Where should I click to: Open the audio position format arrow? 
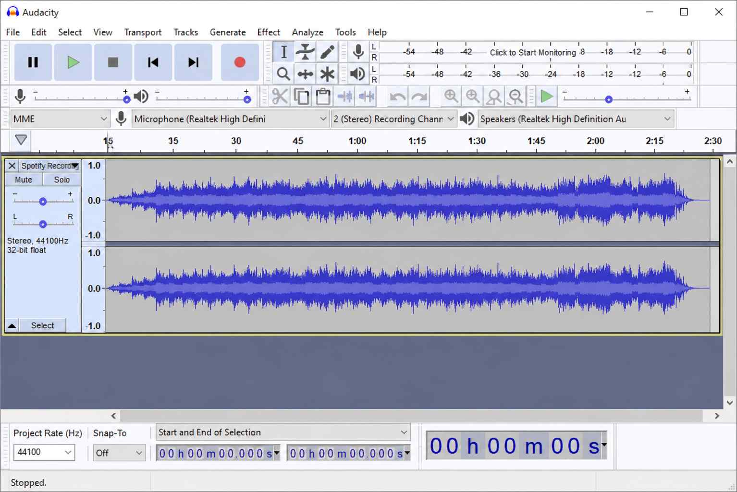(x=604, y=444)
